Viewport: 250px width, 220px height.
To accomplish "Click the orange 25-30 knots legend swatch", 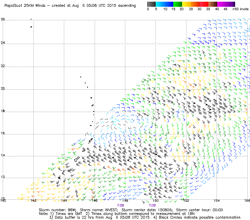I will coord(195,4).
